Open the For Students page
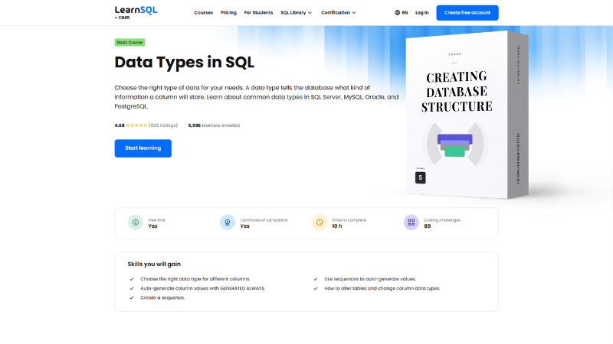613x344 pixels. 258,12
